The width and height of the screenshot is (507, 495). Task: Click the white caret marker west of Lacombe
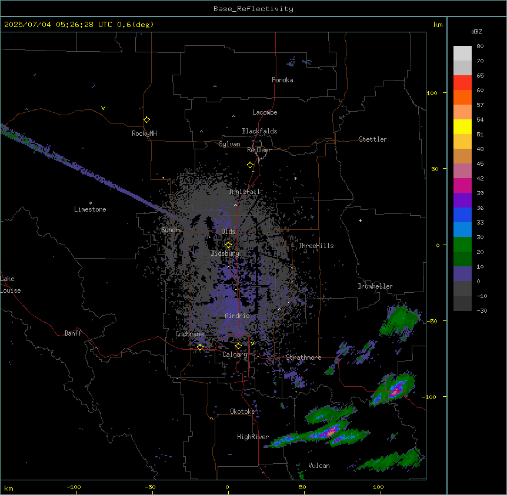tap(234, 116)
